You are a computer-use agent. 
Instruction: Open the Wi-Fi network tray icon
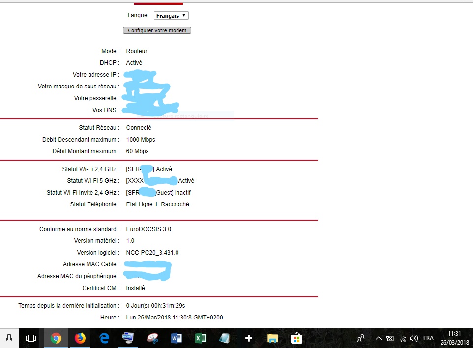(403, 338)
